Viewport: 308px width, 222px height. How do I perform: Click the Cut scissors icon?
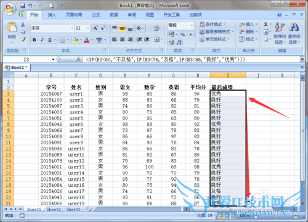[x=23, y=25]
